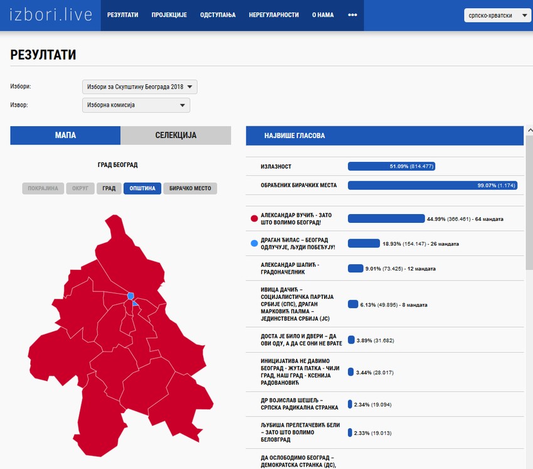Go to Нерегуларности page
Screen dimensions: 533x469
pyautogui.click(x=273, y=15)
